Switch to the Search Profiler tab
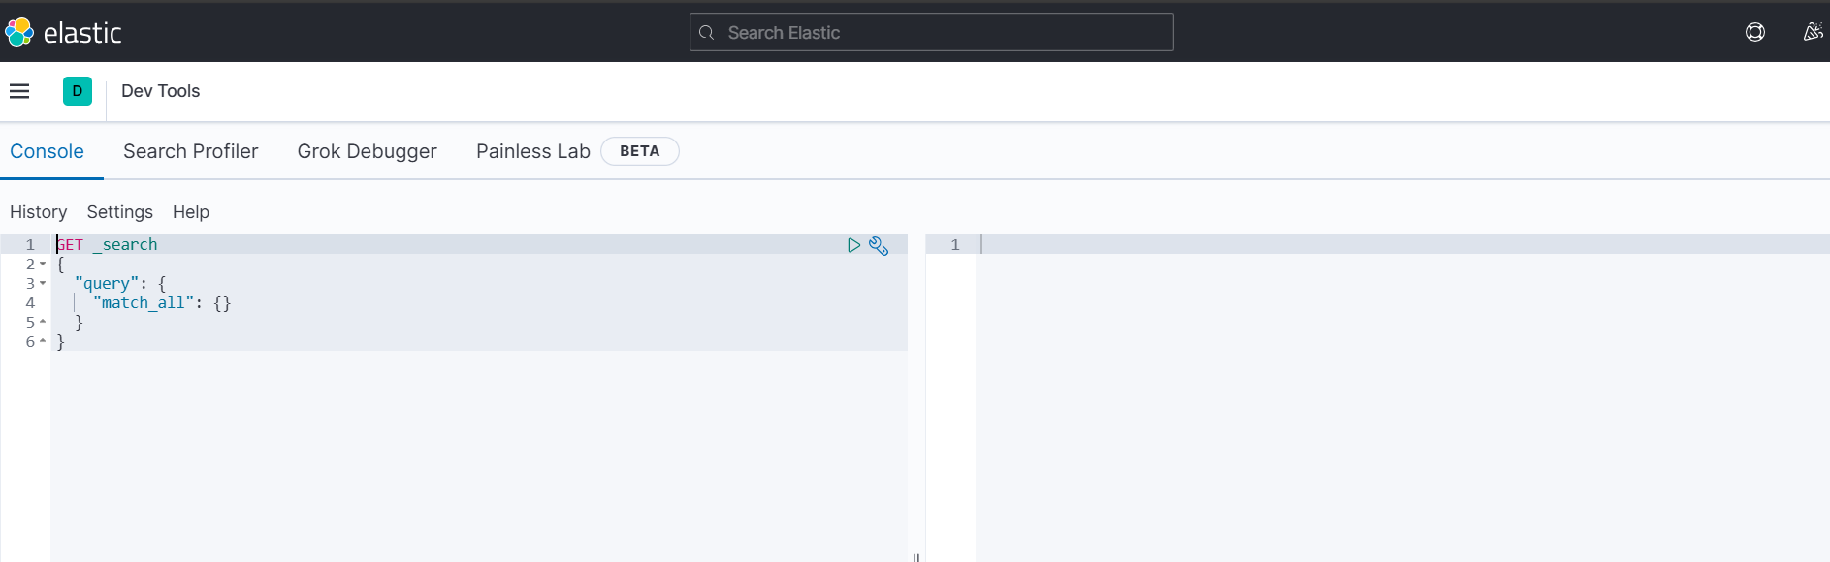This screenshot has width=1830, height=562. click(191, 151)
